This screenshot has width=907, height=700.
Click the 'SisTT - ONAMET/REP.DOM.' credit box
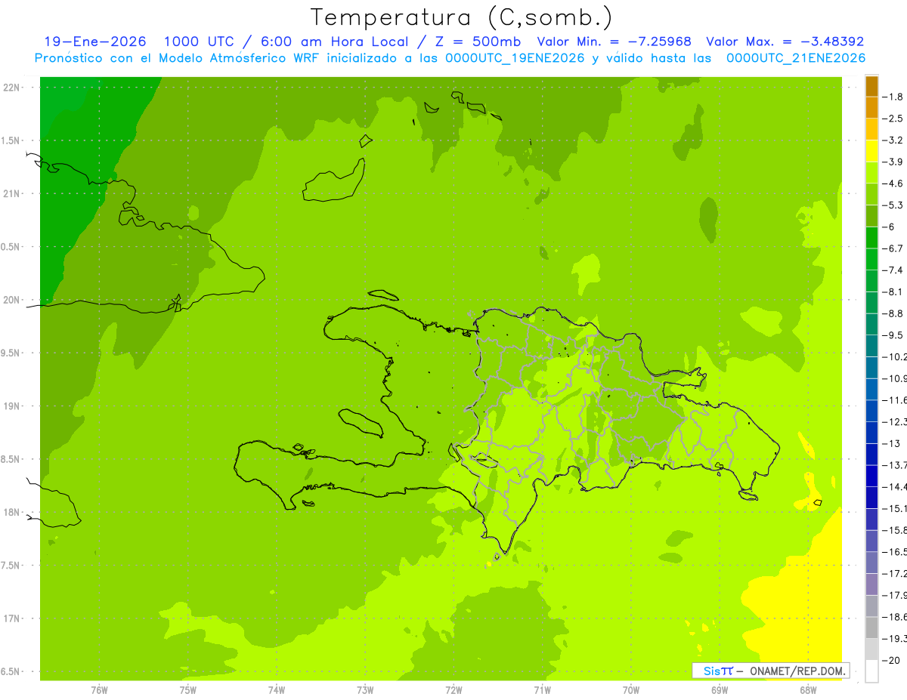pyautogui.click(x=771, y=671)
